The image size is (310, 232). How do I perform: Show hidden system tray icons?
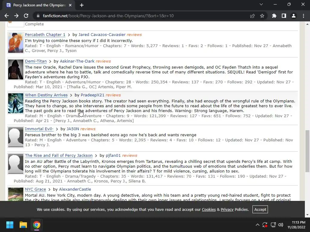(x=257, y=225)
